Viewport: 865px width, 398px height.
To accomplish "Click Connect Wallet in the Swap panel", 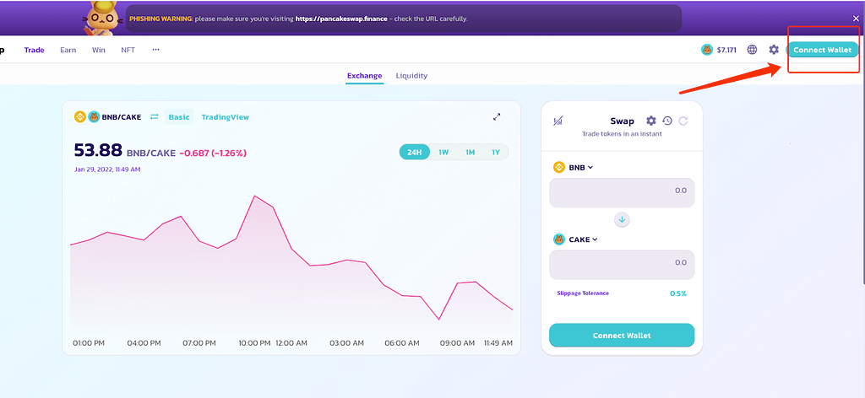I will (622, 335).
